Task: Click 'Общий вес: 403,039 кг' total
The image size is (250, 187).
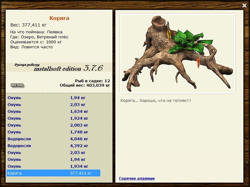Action: 85,85
